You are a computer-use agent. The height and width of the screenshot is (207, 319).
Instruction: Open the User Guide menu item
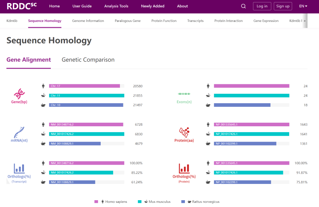(x=82, y=6)
